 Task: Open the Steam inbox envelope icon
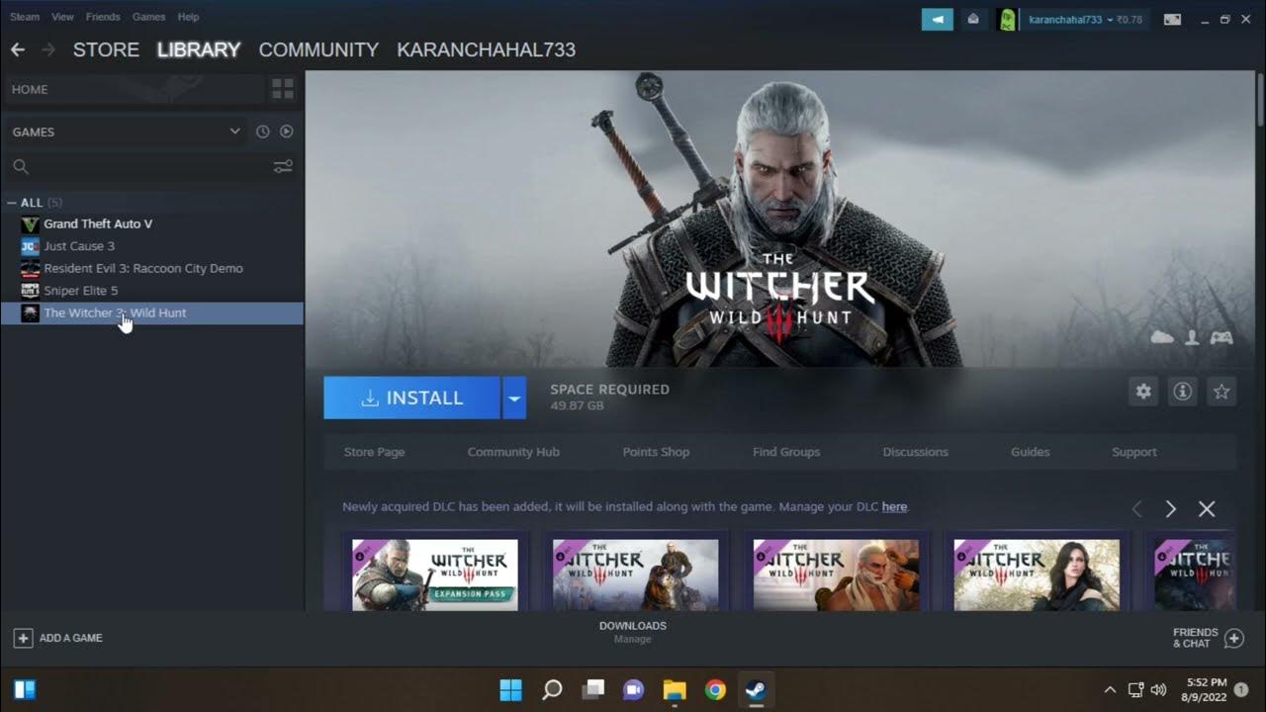(x=973, y=19)
